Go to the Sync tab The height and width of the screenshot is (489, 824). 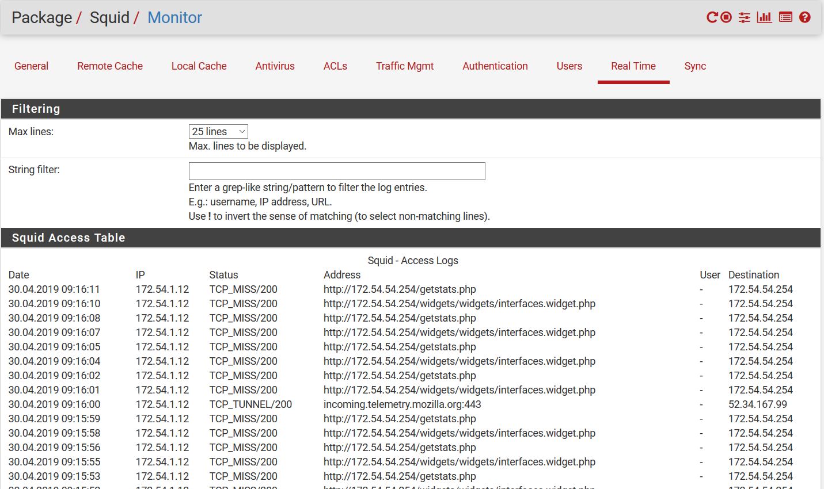tap(695, 66)
